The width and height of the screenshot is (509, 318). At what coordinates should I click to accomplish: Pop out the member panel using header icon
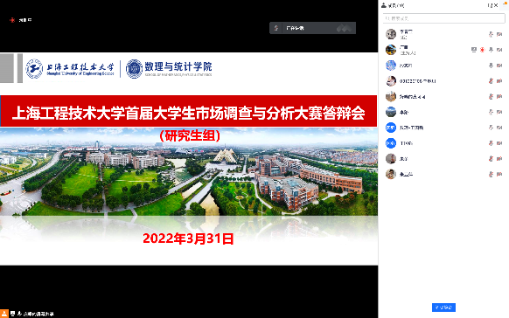(489, 5)
